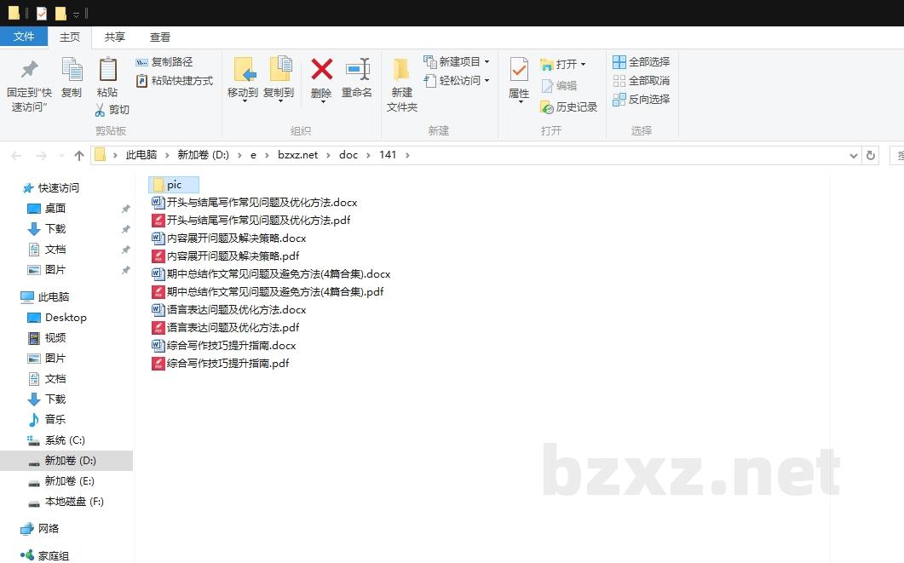Click Select All (全部选择) button
This screenshot has height=563, width=904.
coord(642,62)
